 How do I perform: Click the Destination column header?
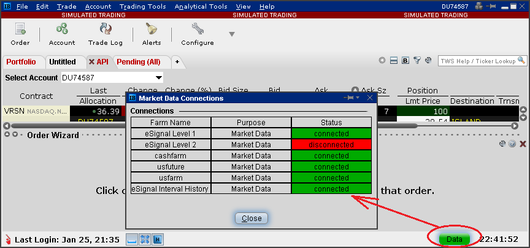(x=472, y=101)
